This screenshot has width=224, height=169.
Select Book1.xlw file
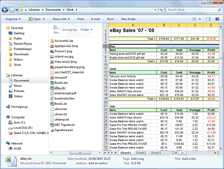click(x=61, y=83)
